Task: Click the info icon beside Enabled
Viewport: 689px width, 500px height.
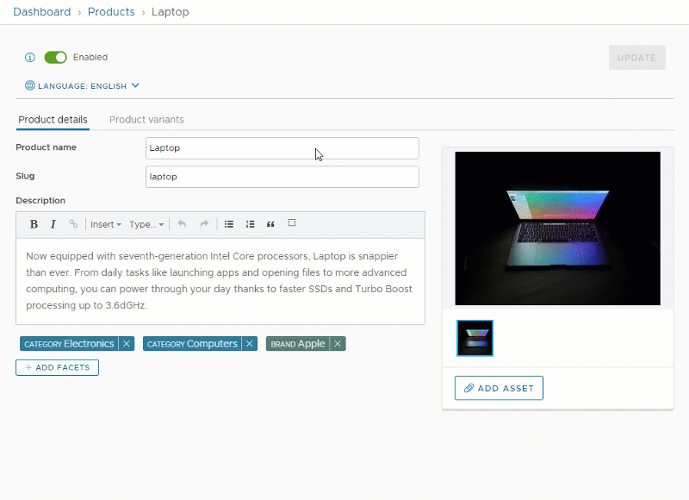Action: (30, 58)
